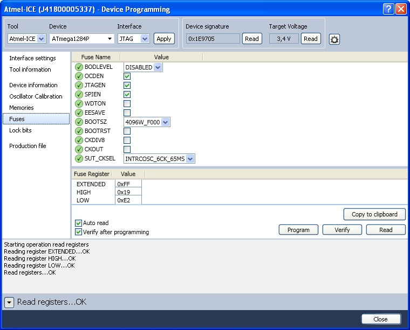Click the target voltage field 3,4 V
Screen dimensions: 410x330
click(x=284, y=39)
